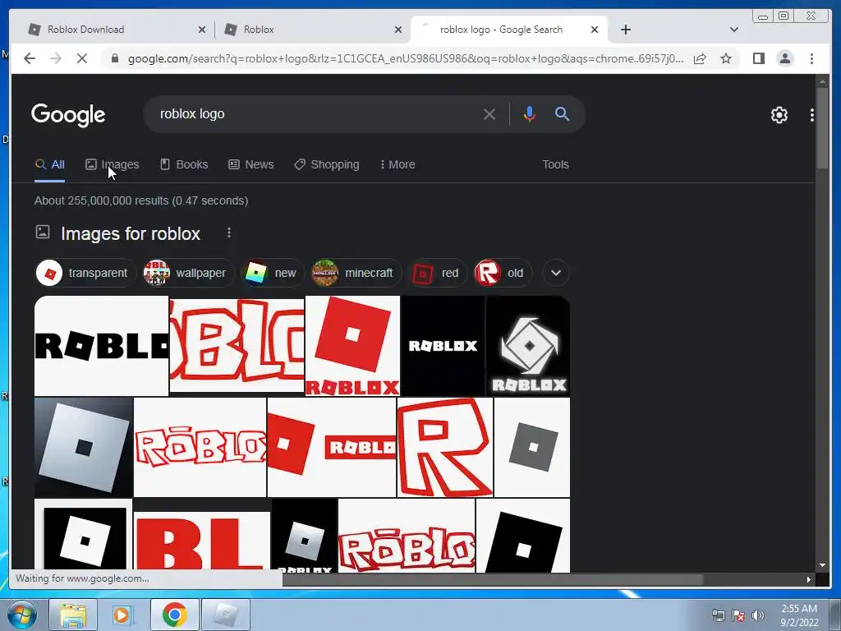Open Action Center flag icon
Screen dimensions: 841x631
point(738,615)
